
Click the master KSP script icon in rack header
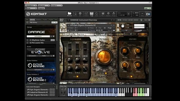coord(141,20)
